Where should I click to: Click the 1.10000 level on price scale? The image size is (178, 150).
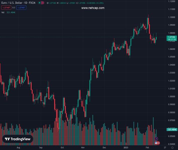tap(172, 17)
